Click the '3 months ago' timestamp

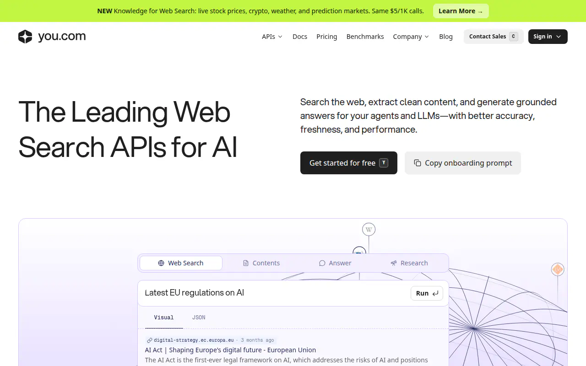(x=257, y=340)
